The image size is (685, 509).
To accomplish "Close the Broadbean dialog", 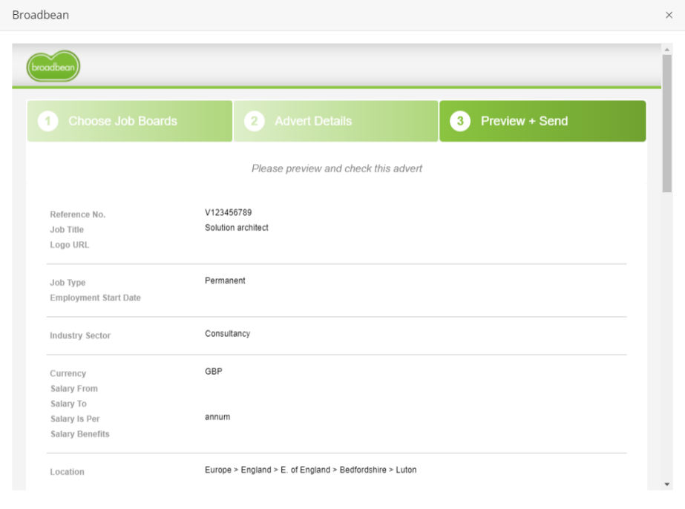I will (x=669, y=15).
